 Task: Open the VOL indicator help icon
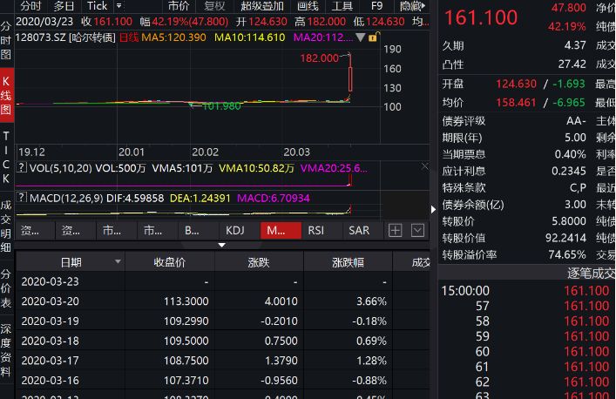tap(22, 167)
